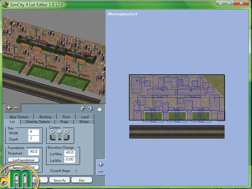Switch to the Props tab
The height and width of the screenshot is (189, 252).
point(64,122)
